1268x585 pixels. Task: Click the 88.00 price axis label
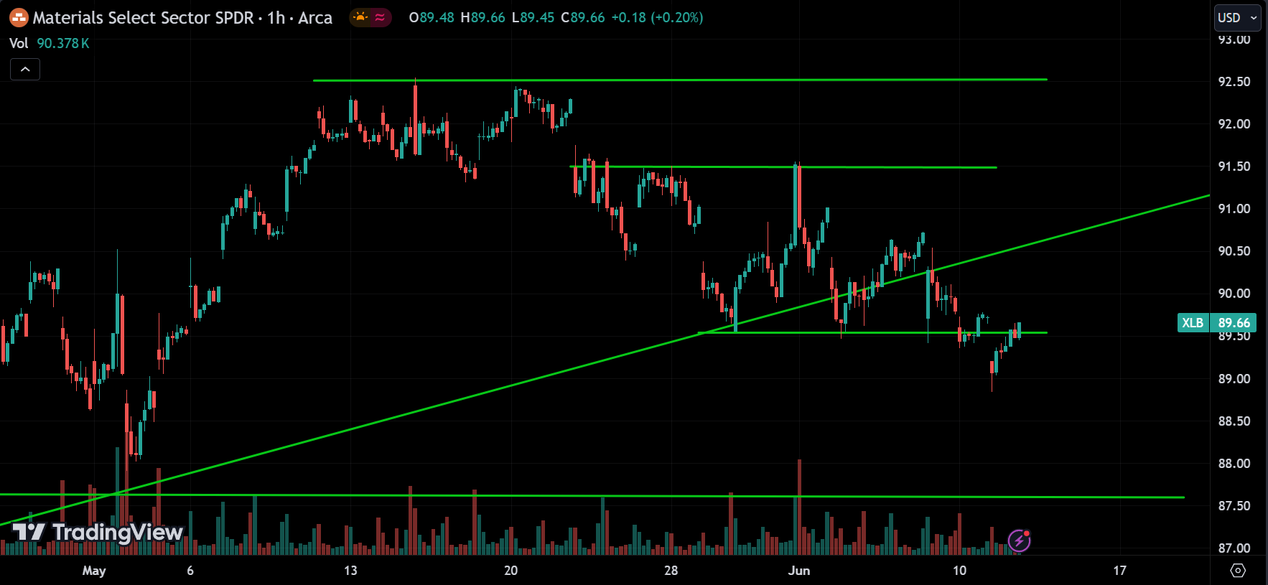(1234, 464)
